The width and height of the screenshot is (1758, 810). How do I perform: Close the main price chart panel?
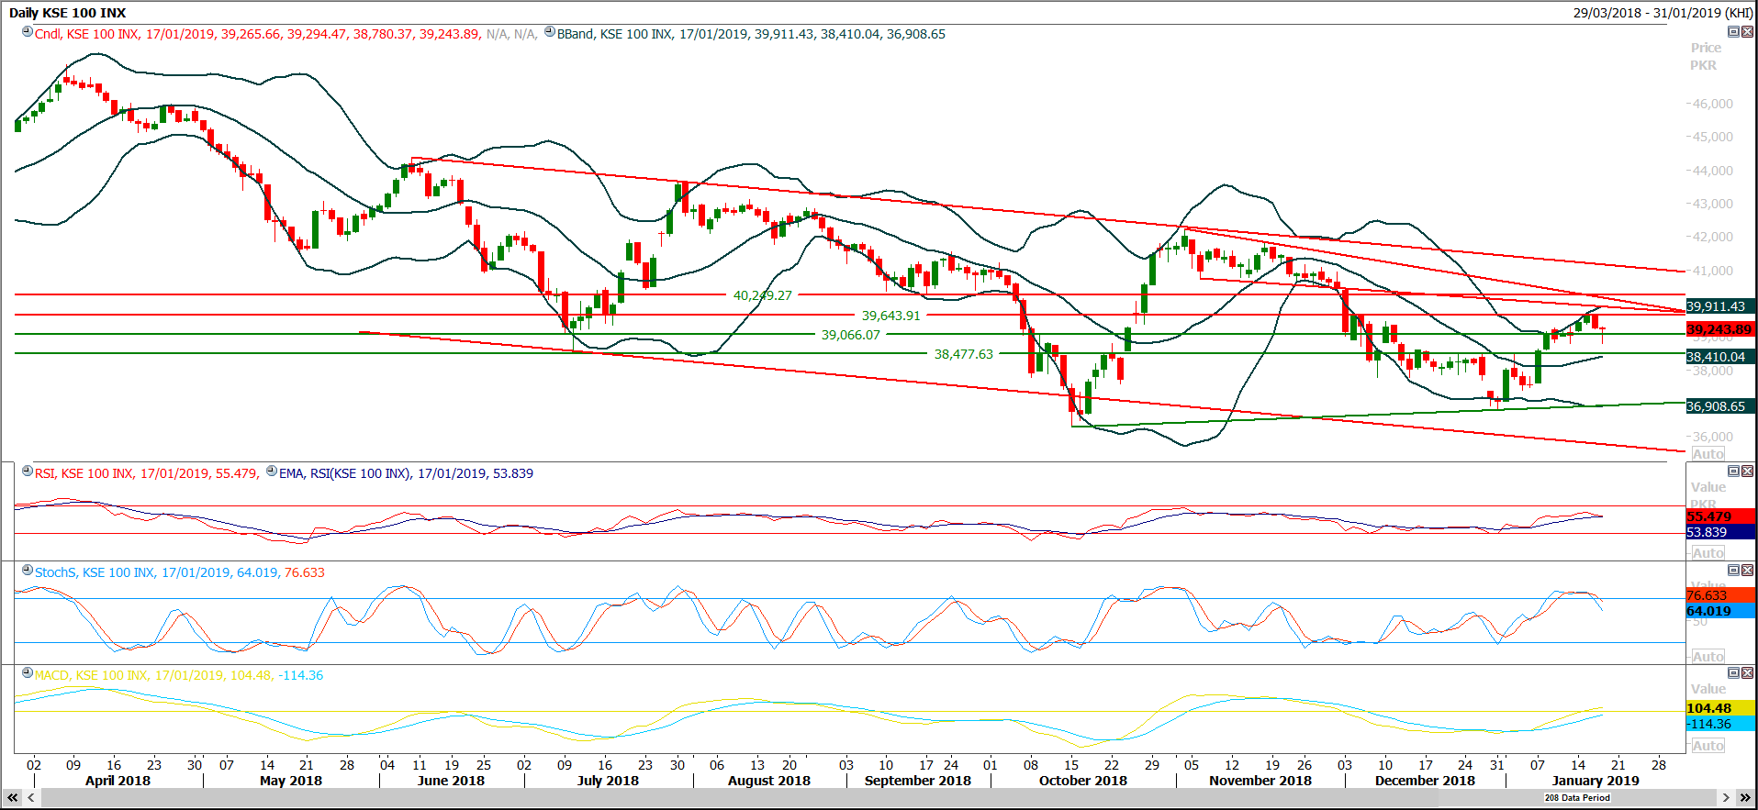[1747, 32]
